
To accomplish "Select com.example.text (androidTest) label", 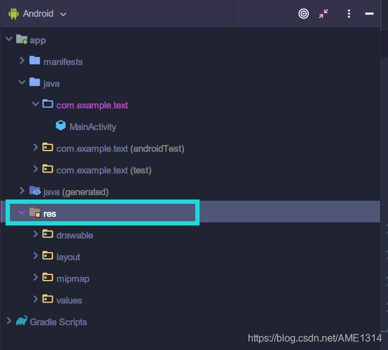I will [x=120, y=149].
